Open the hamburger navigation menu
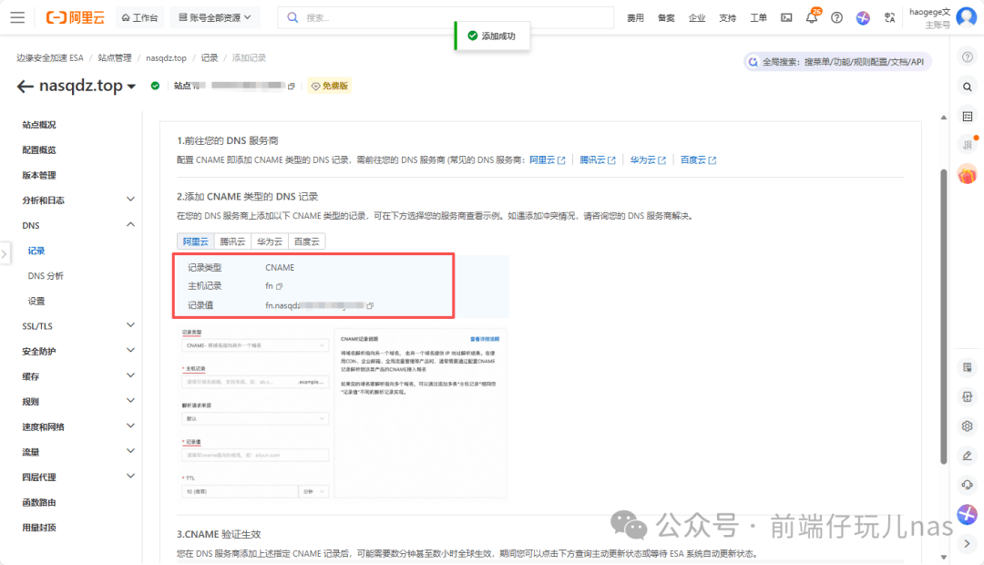 click(x=17, y=17)
